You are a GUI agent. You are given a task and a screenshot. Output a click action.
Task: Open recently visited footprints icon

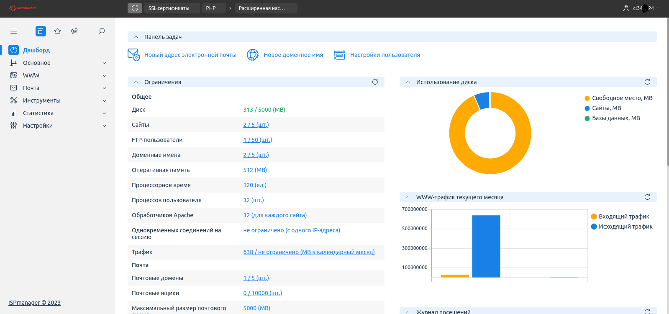tap(74, 31)
